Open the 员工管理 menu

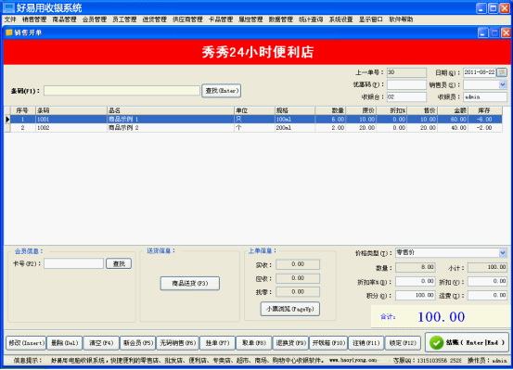[124, 19]
